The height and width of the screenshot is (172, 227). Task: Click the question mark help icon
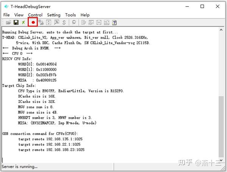point(114,23)
